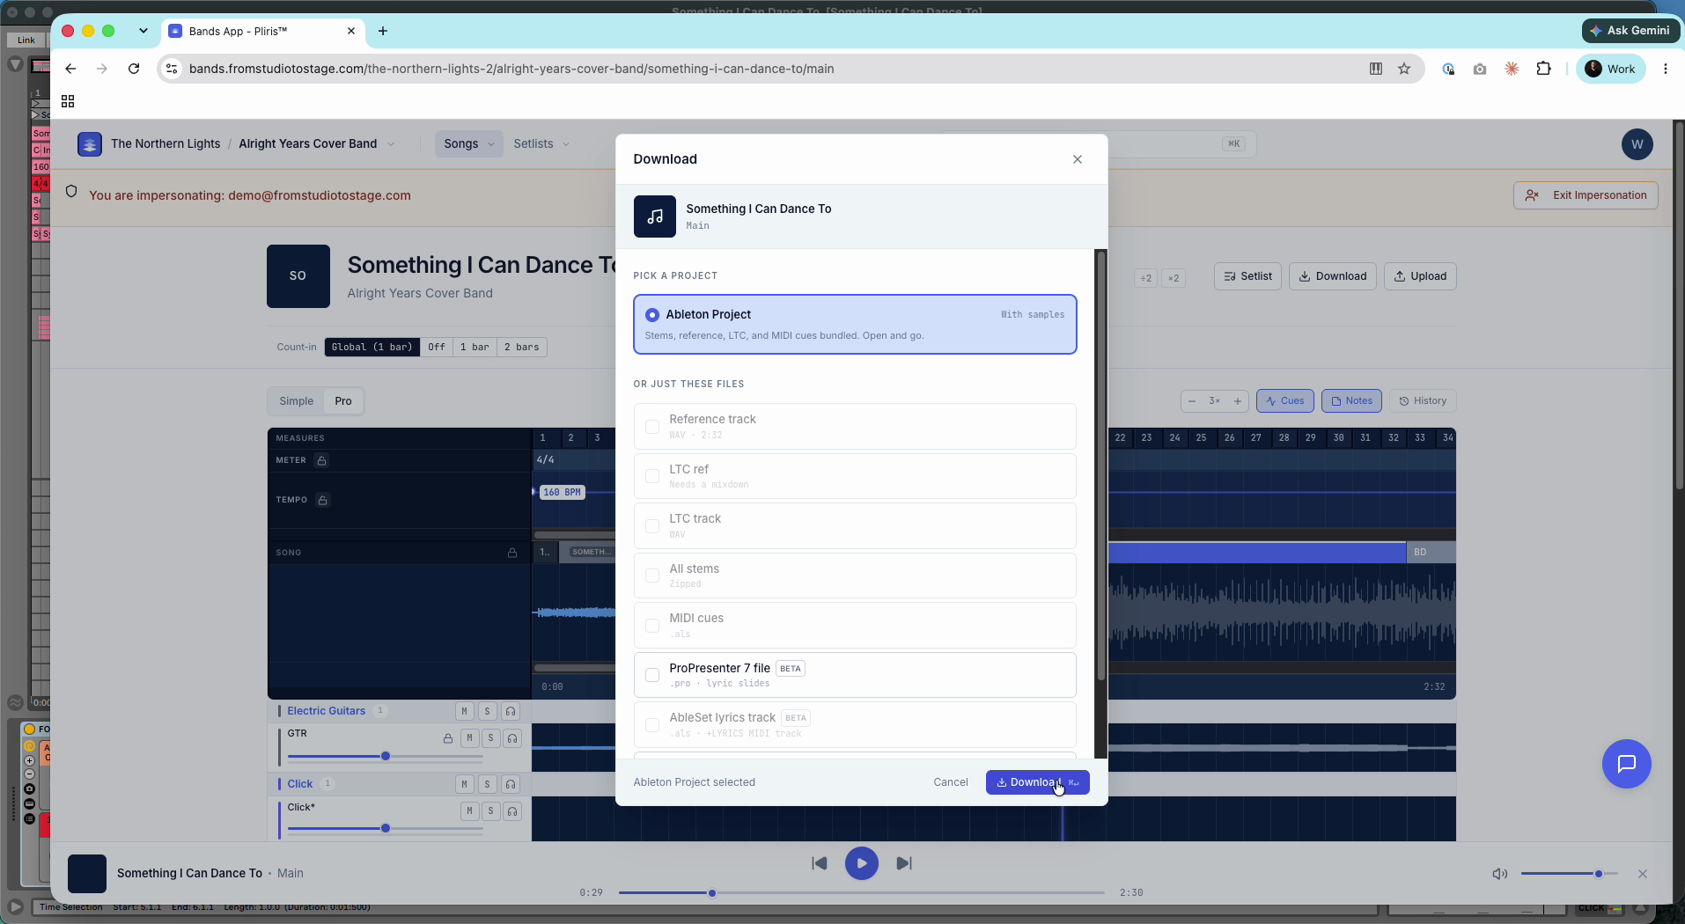Image resolution: width=1685 pixels, height=924 pixels.
Task: Toggle the GTR track lock icon
Action: [448, 738]
